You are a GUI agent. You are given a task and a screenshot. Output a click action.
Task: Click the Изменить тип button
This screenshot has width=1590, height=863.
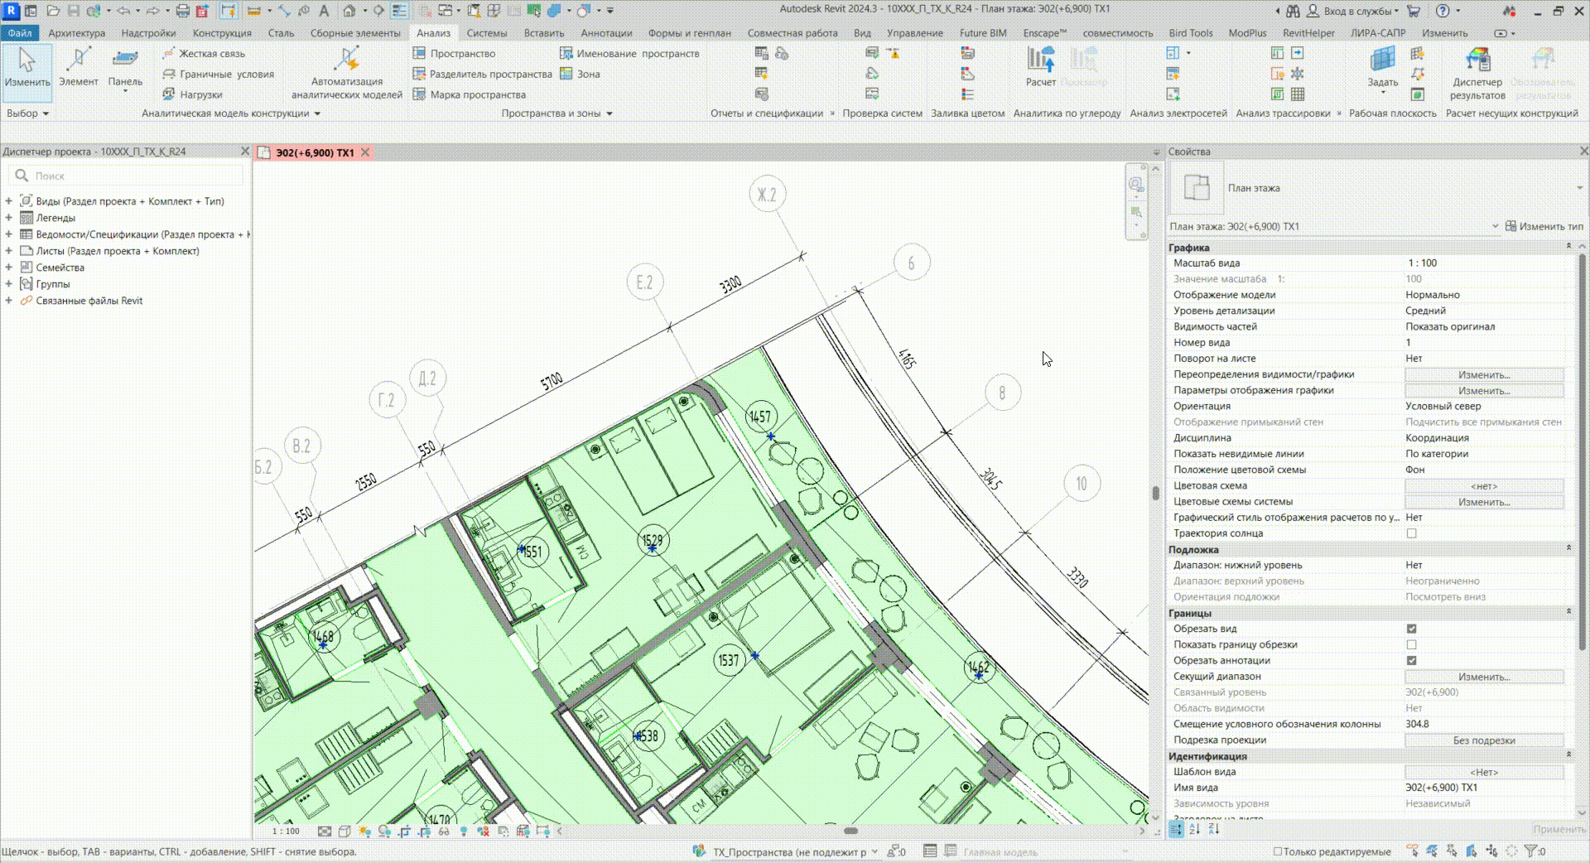tap(1544, 226)
